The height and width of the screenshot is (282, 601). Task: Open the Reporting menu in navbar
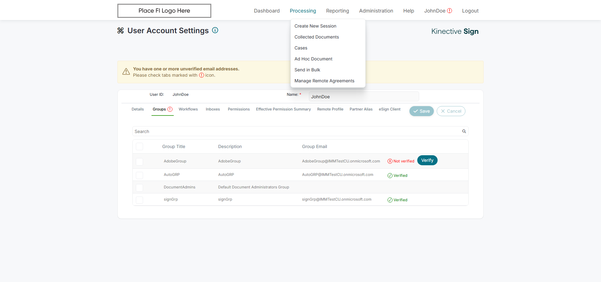pyautogui.click(x=337, y=11)
